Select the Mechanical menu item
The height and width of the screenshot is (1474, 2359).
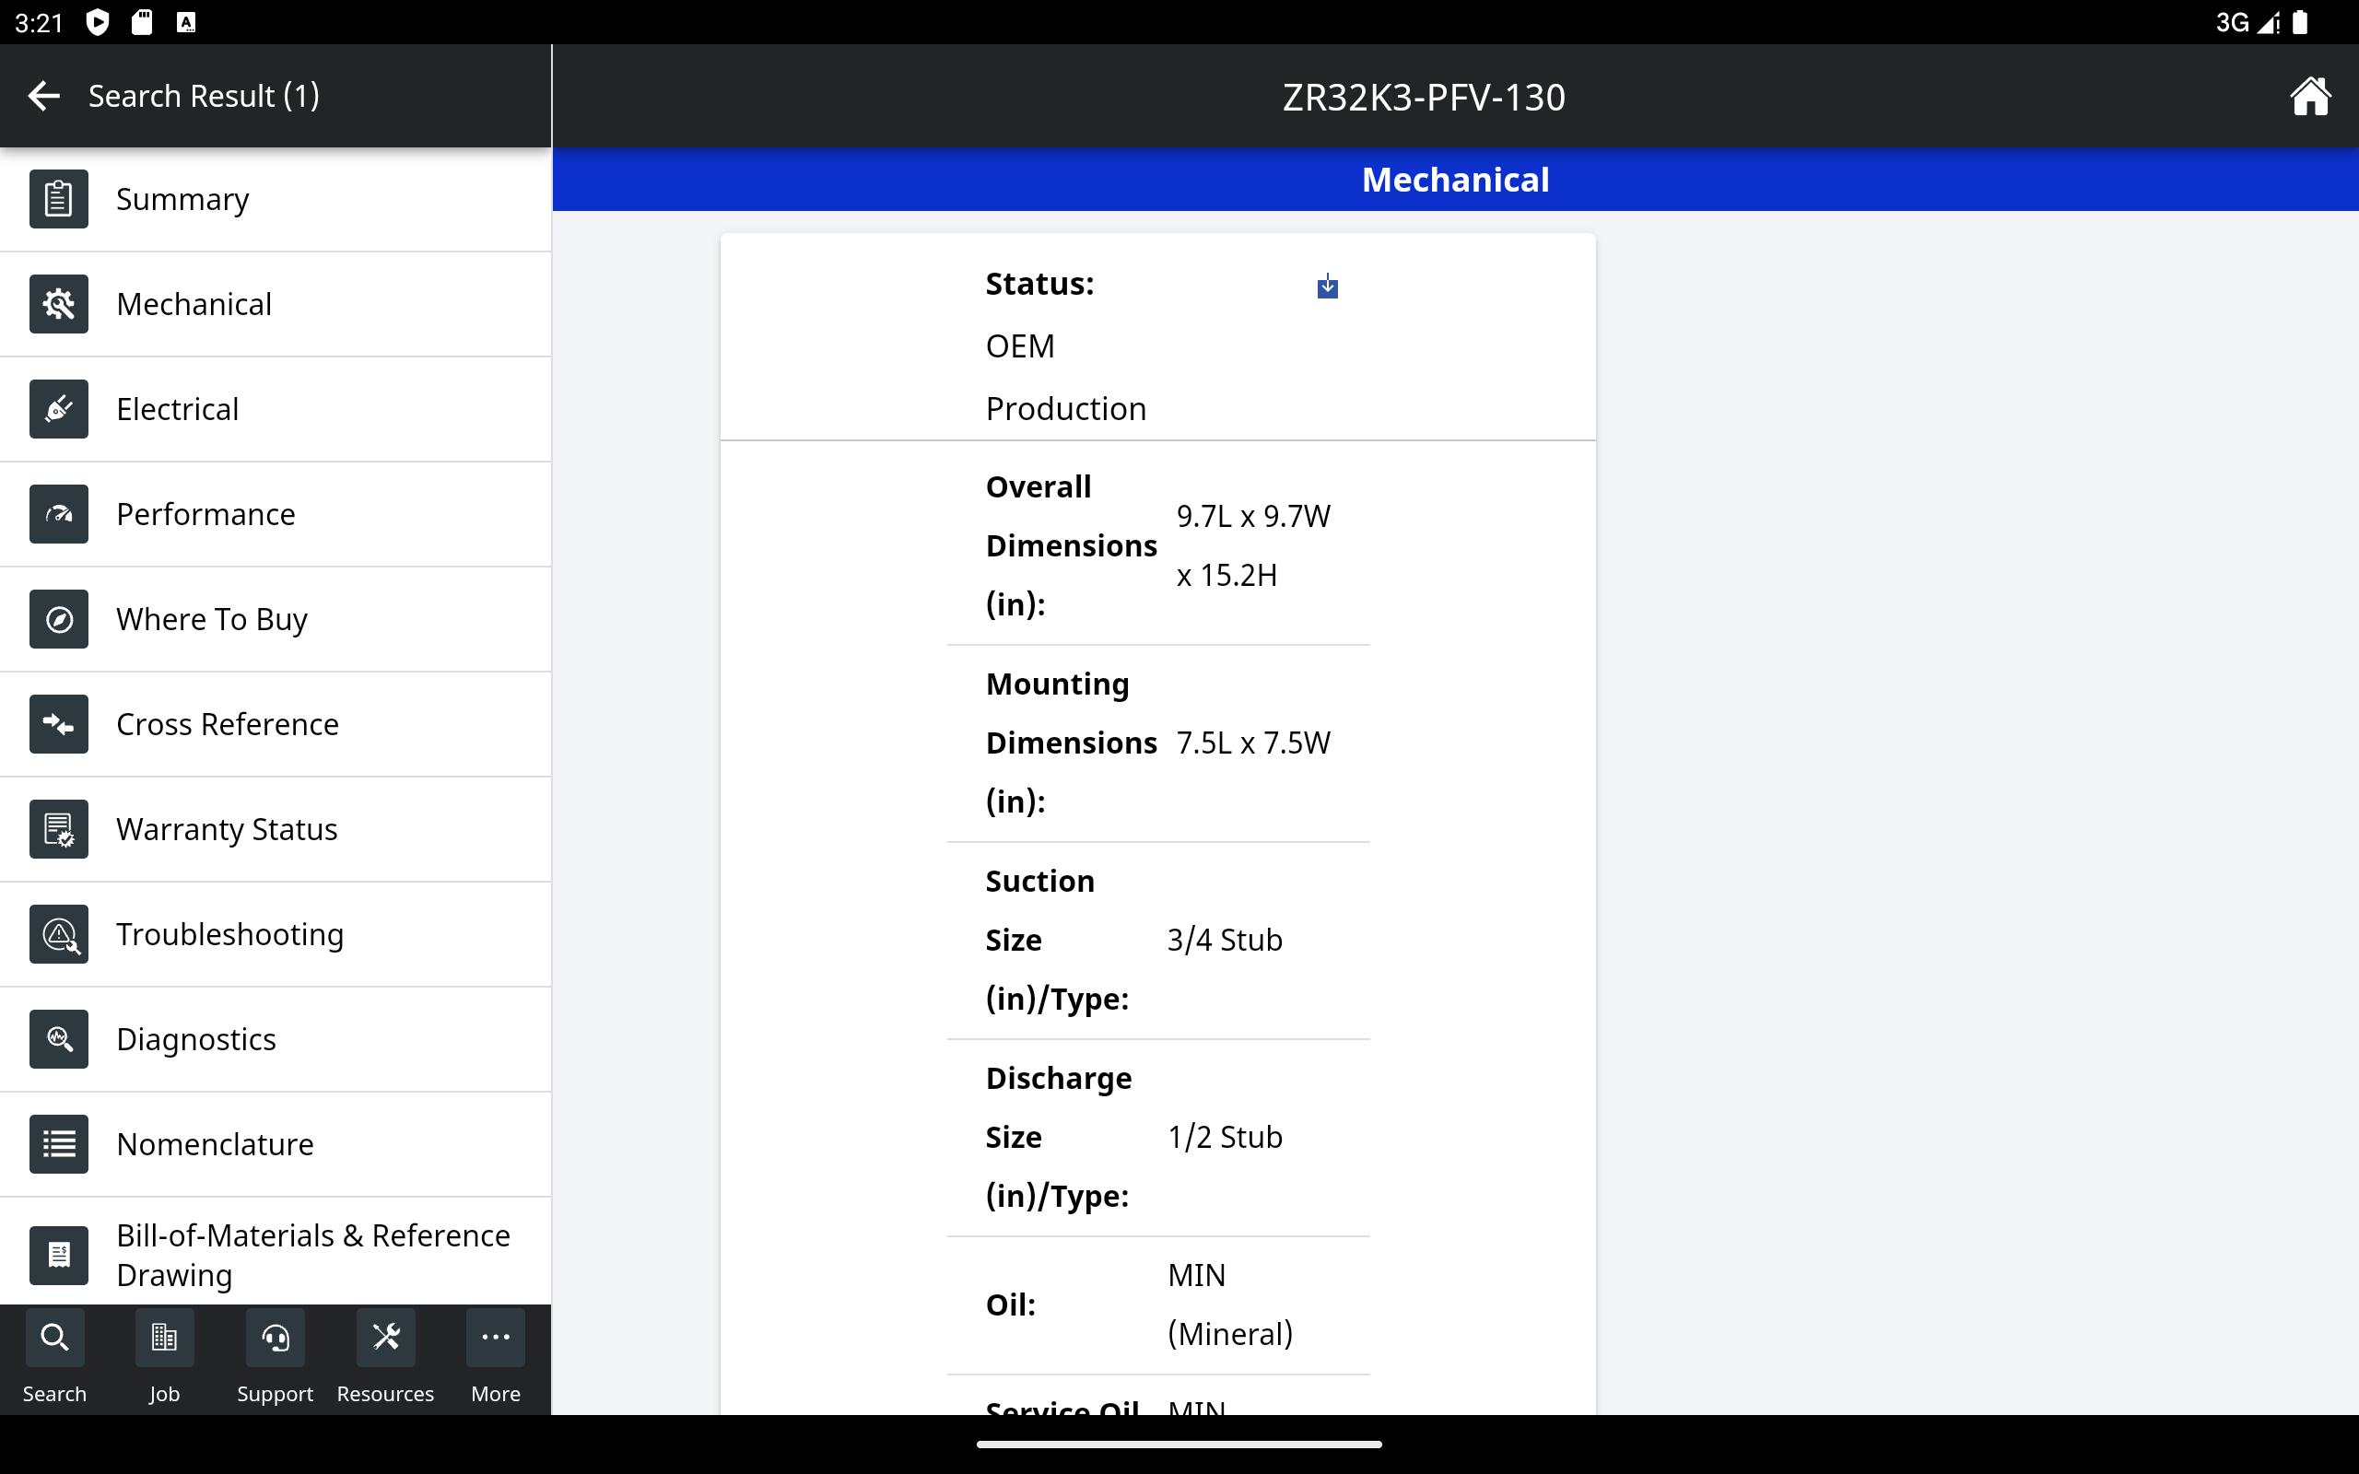click(x=193, y=304)
